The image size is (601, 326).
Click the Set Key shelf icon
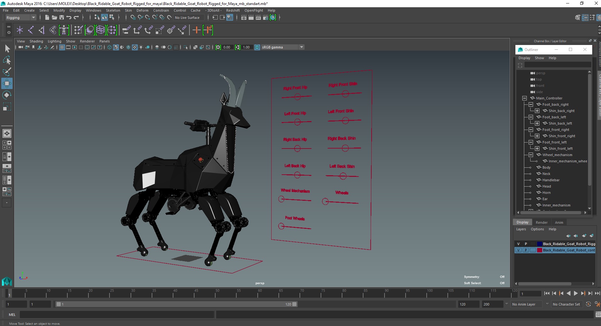pyautogui.click(x=197, y=30)
